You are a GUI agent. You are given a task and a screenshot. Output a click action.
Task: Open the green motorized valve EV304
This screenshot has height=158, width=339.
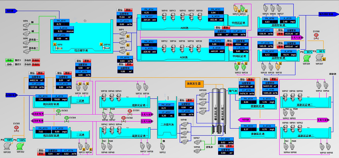point(67,119)
